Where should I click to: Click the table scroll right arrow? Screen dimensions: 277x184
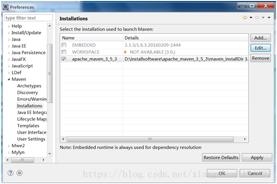click(245, 139)
